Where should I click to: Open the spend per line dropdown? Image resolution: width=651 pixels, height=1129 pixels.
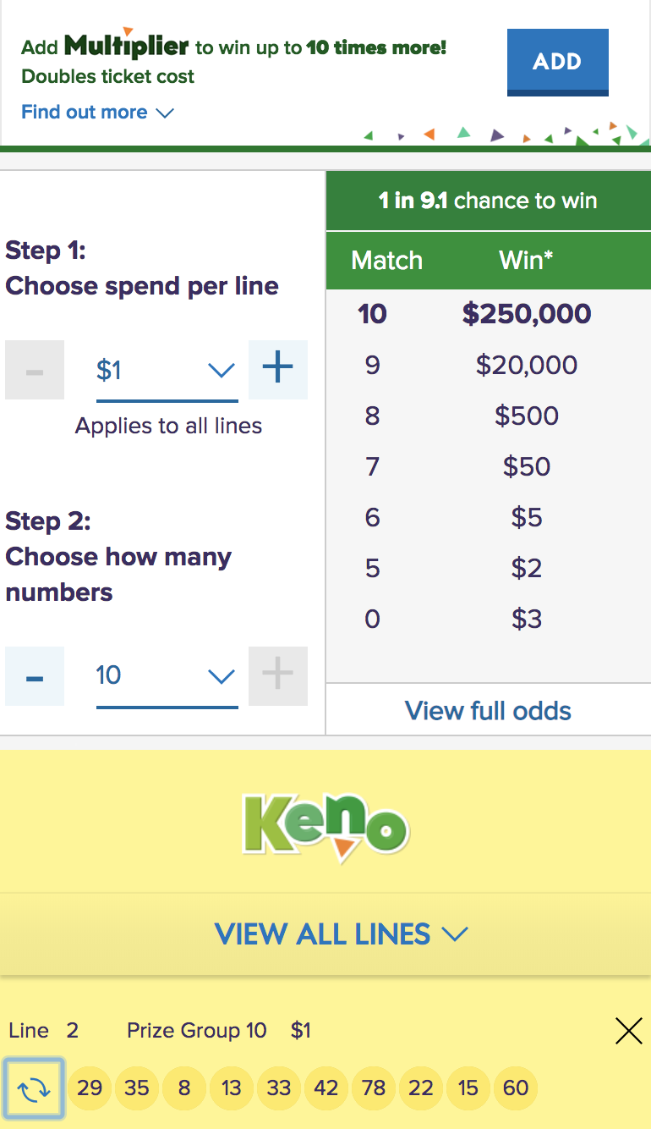[222, 370]
